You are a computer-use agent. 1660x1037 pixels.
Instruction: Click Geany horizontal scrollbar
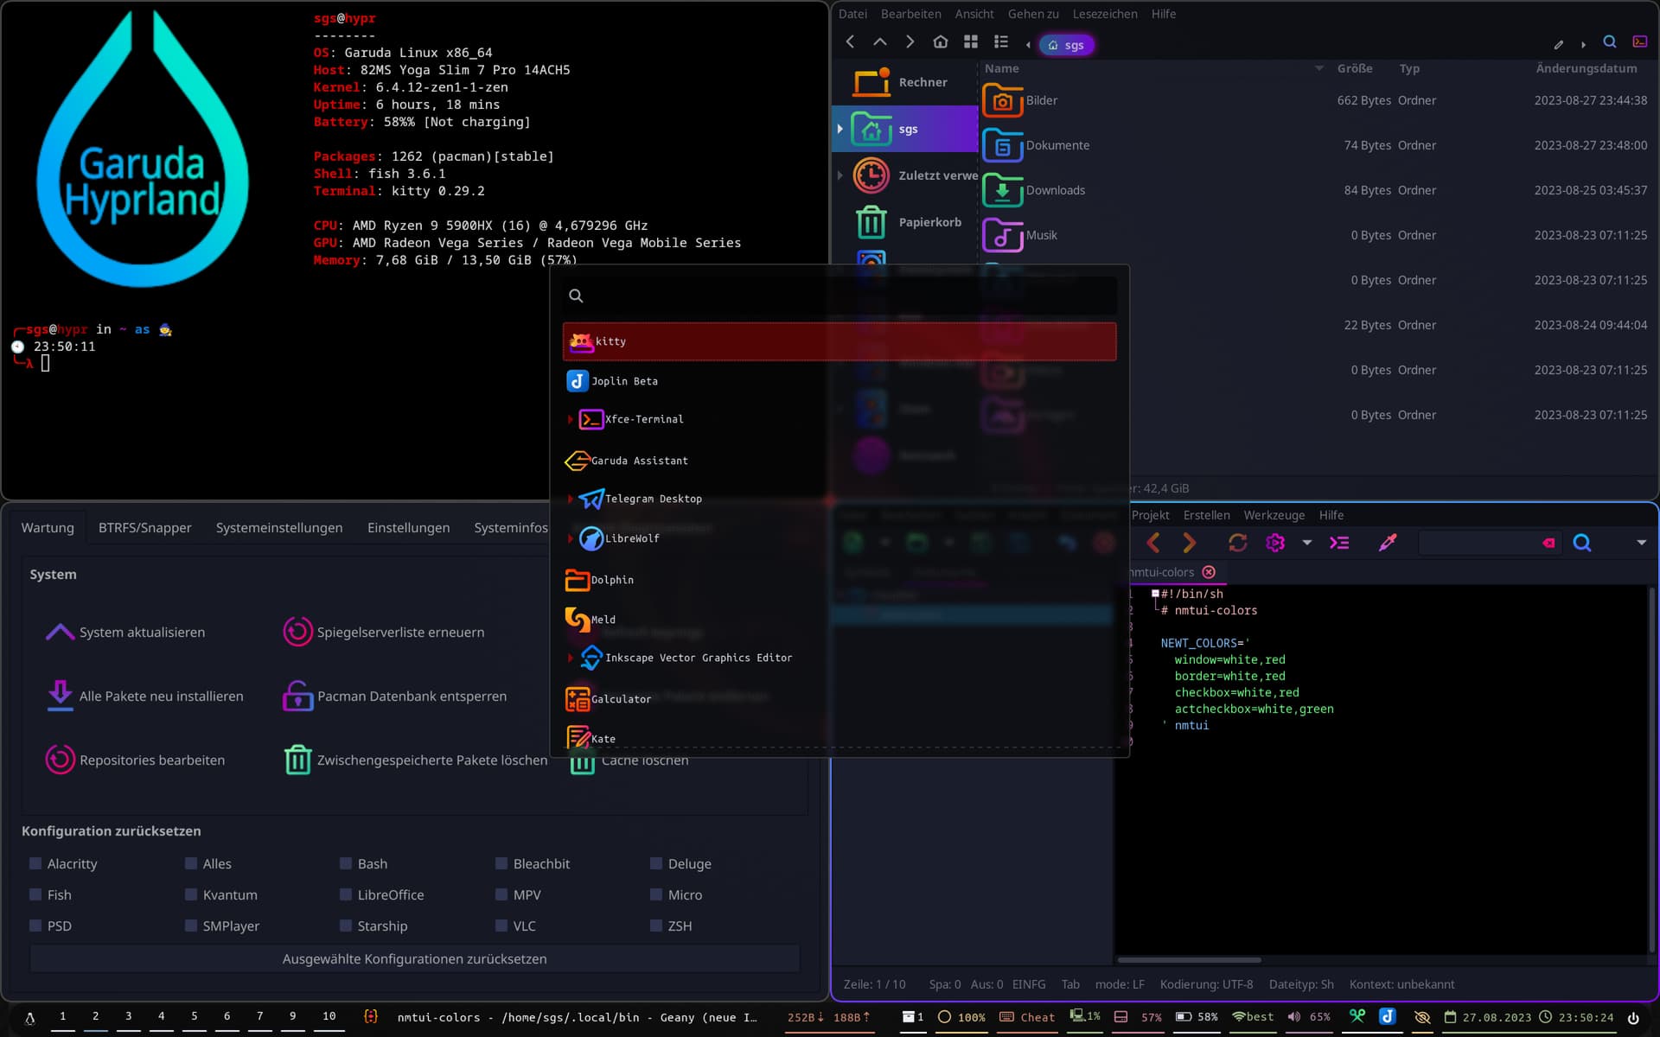point(1189,959)
